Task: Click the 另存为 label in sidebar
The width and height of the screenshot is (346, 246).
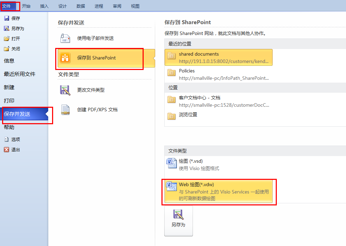Action: pos(18,28)
